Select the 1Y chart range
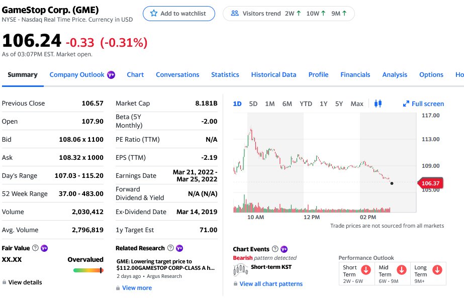The image size is (464, 298). click(x=323, y=104)
